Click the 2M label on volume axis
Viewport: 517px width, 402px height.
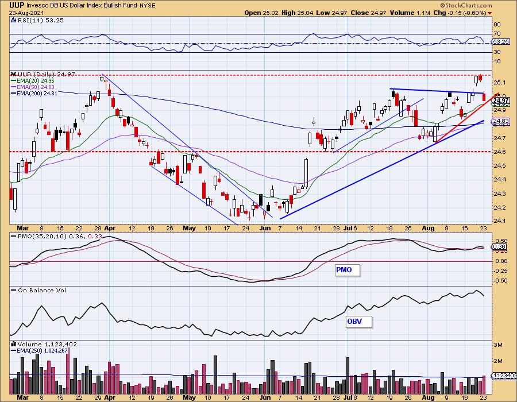click(x=498, y=361)
